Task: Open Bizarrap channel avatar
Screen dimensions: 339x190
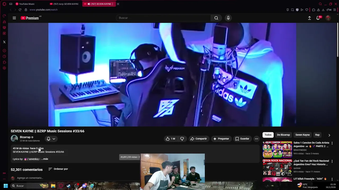Action: click(x=14, y=138)
